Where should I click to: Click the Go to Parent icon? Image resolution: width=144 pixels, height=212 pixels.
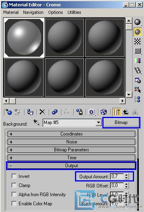[x=126, y=112]
